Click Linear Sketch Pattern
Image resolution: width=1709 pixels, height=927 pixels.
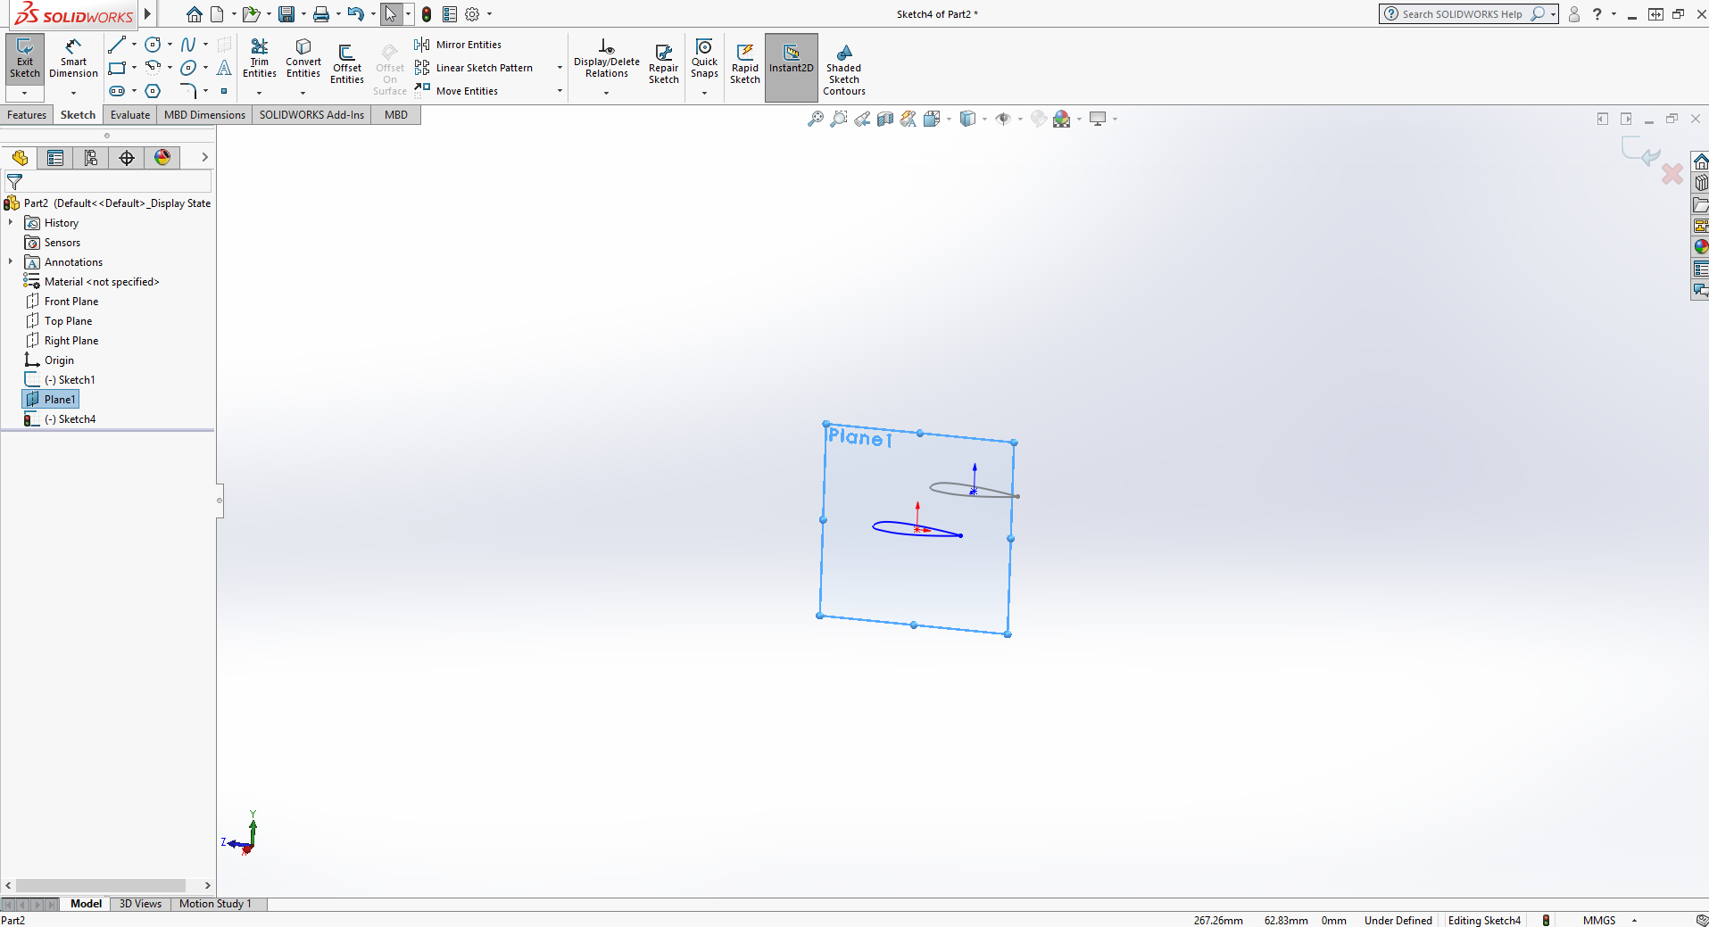(475, 68)
